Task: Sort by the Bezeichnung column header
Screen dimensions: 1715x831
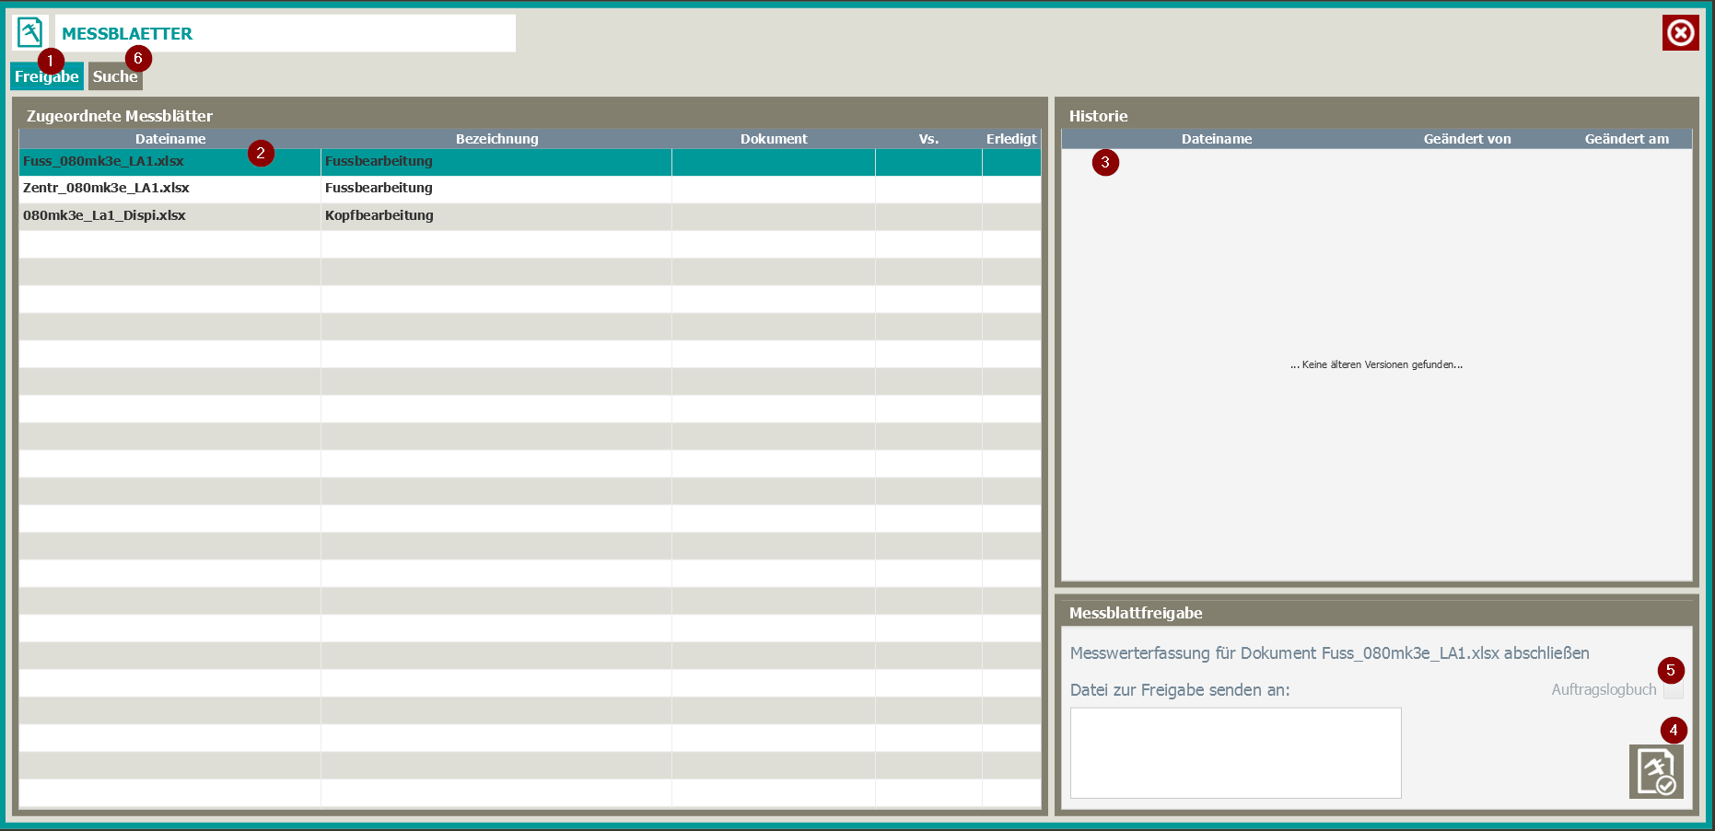Action: pyautogui.click(x=496, y=139)
